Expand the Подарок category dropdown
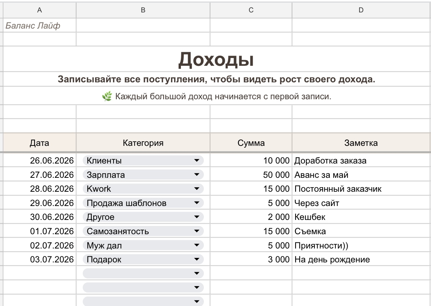Screen dimensions: 431x306 coord(197,259)
